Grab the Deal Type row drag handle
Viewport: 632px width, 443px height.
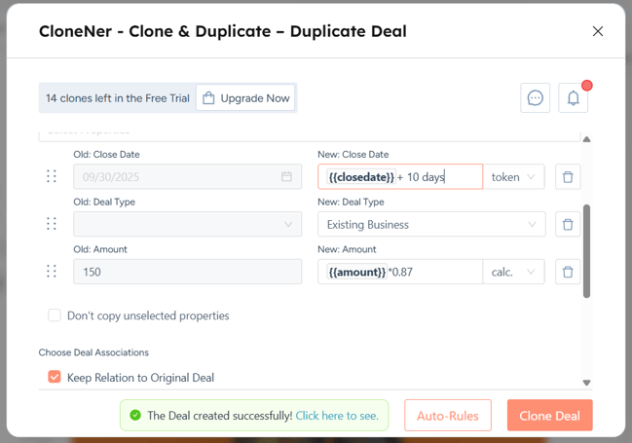[52, 225]
